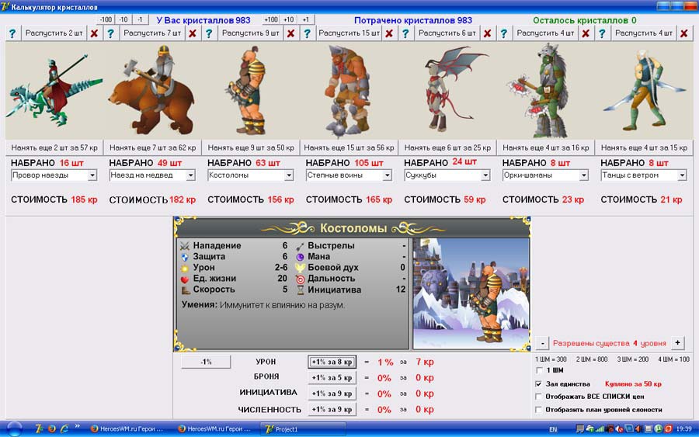Increase allowed creature level with plus button
The image size is (699, 437).
point(677,342)
